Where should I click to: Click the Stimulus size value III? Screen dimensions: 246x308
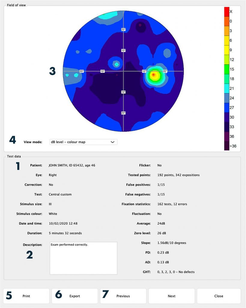pos(50,204)
